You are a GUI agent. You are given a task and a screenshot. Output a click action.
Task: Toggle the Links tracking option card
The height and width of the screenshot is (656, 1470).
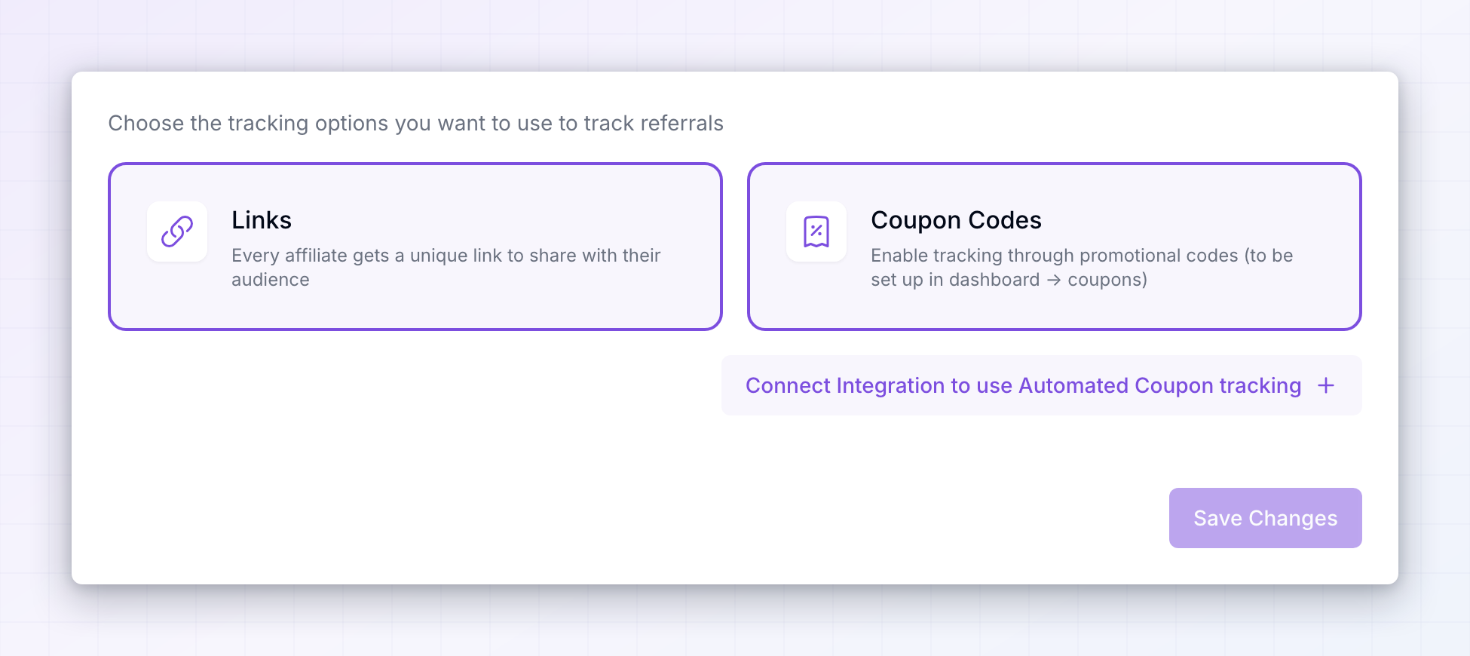(x=415, y=247)
